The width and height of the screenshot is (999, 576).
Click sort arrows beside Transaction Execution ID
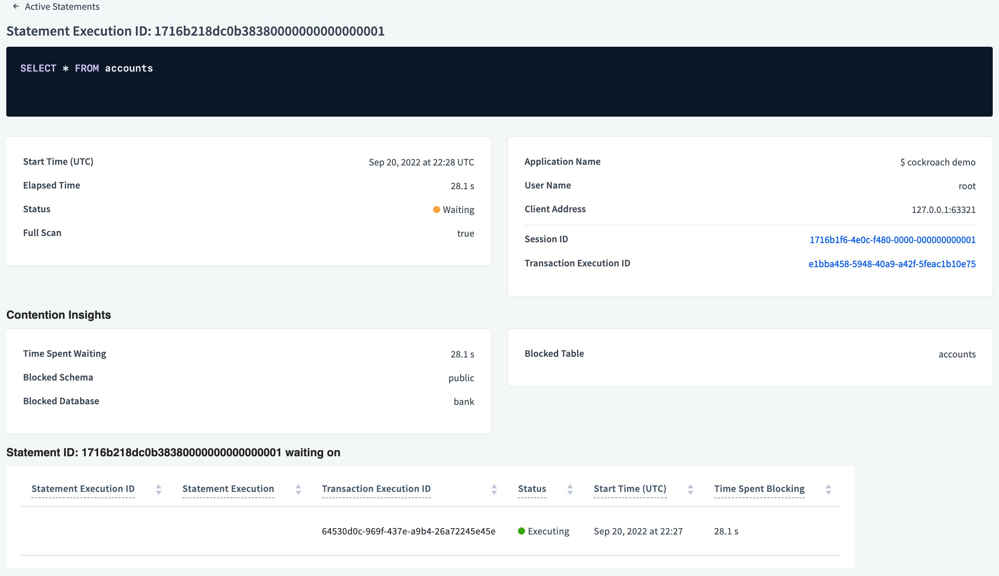click(494, 489)
